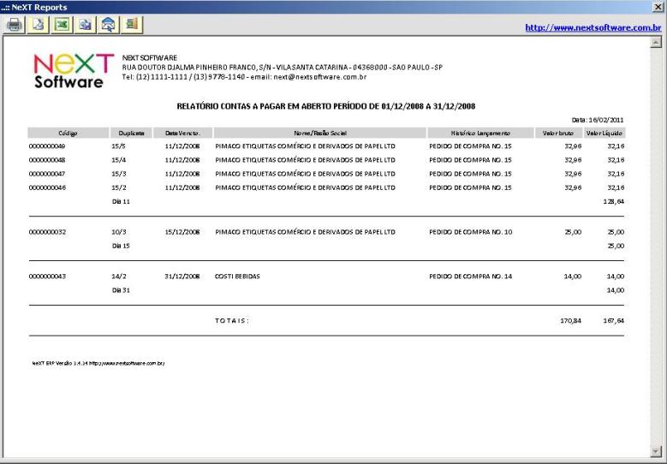Select code 0000000043 in the report

[47, 277]
